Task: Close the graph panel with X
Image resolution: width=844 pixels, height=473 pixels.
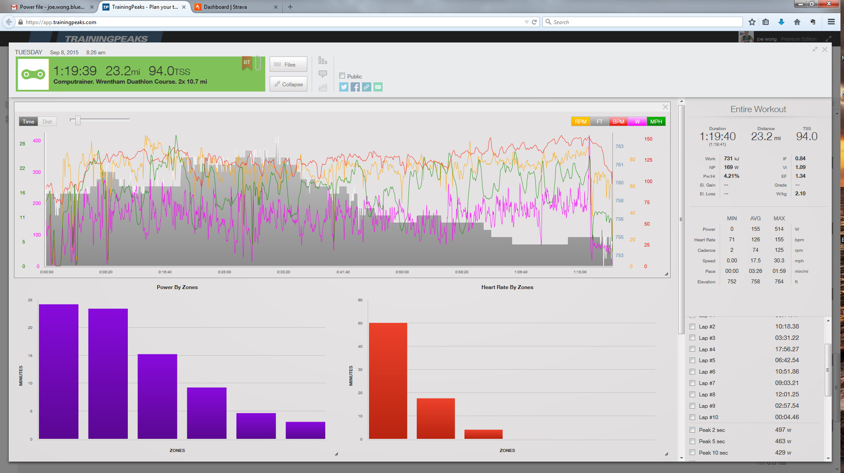Action: click(x=665, y=107)
